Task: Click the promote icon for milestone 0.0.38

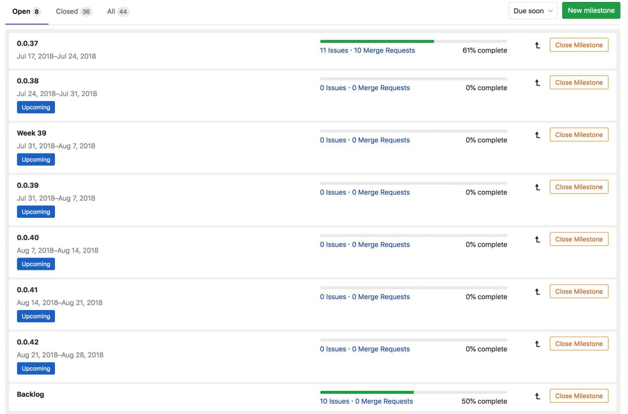Action: pos(537,82)
